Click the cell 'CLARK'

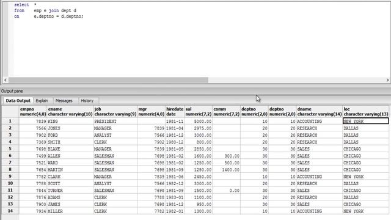point(70,177)
